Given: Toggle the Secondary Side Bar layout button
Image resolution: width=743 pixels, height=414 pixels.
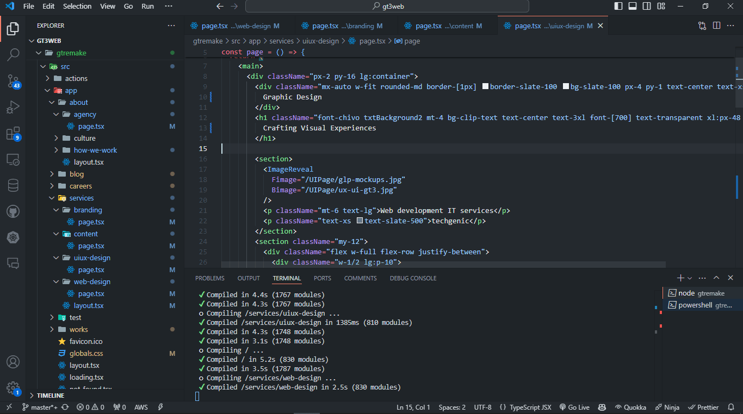Looking at the screenshot, I should (647, 7).
